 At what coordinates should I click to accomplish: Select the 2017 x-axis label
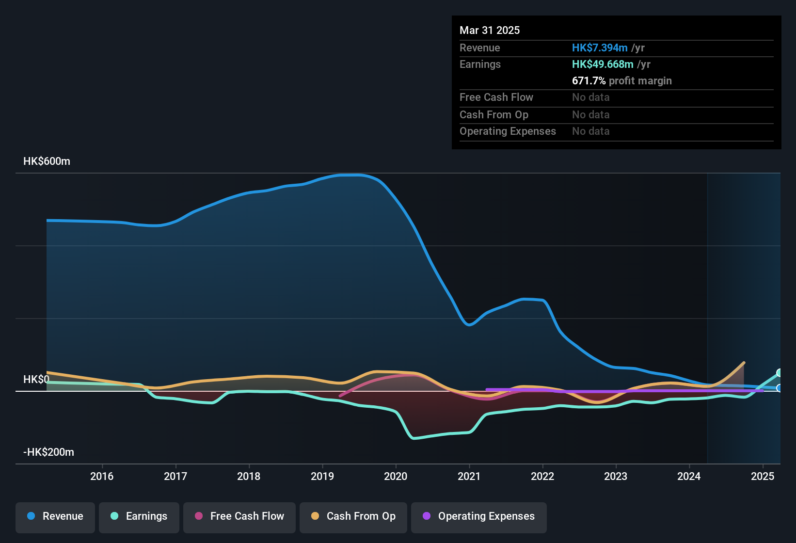point(175,476)
